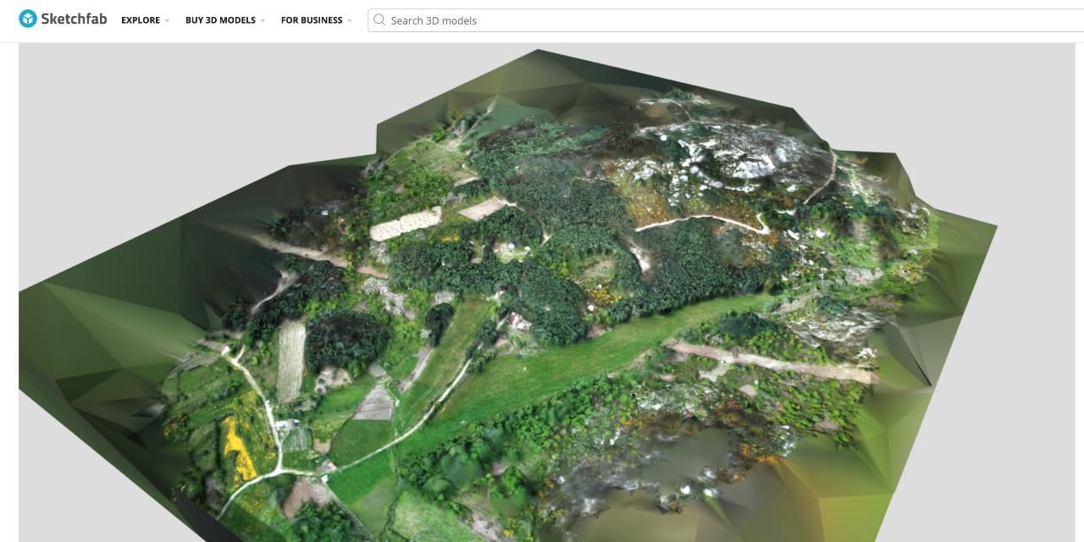This screenshot has width=1084, height=542.
Task: Select the pale rectangular field on the terrain
Action: click(x=406, y=224)
